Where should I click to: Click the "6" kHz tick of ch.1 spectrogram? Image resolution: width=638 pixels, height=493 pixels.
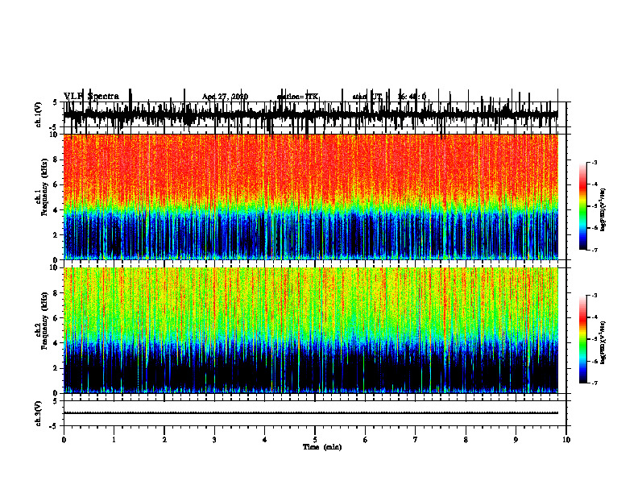coord(56,184)
